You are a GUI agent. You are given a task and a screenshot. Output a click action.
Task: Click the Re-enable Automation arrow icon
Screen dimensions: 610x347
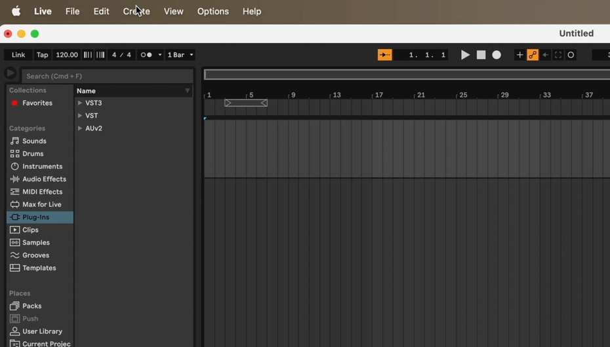(x=545, y=55)
